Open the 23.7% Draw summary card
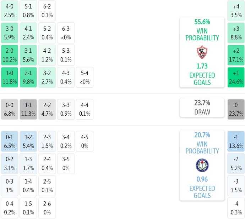The image size is (245, 219). 202,108
